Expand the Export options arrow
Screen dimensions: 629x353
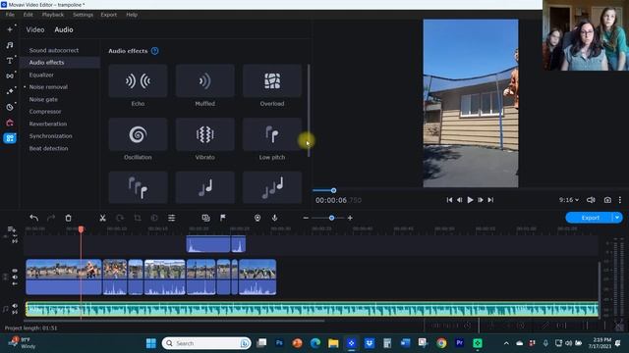coord(617,218)
